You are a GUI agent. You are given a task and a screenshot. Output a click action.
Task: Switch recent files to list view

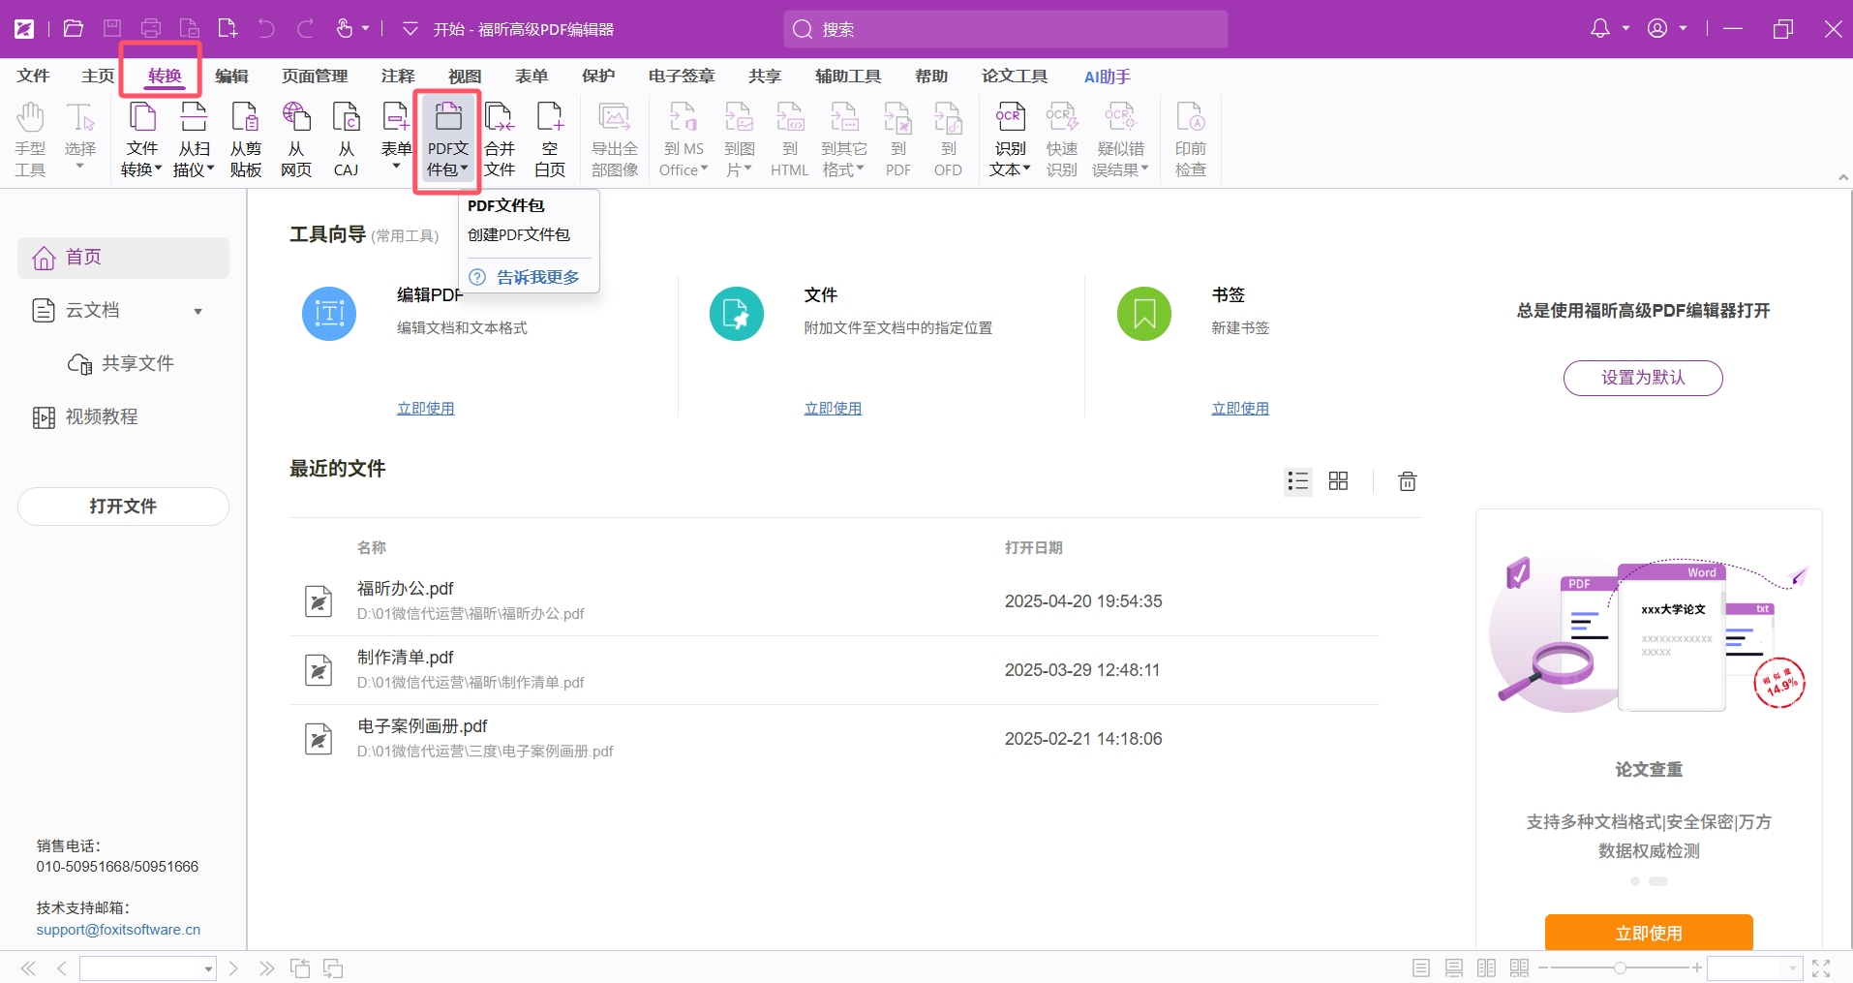(x=1297, y=481)
